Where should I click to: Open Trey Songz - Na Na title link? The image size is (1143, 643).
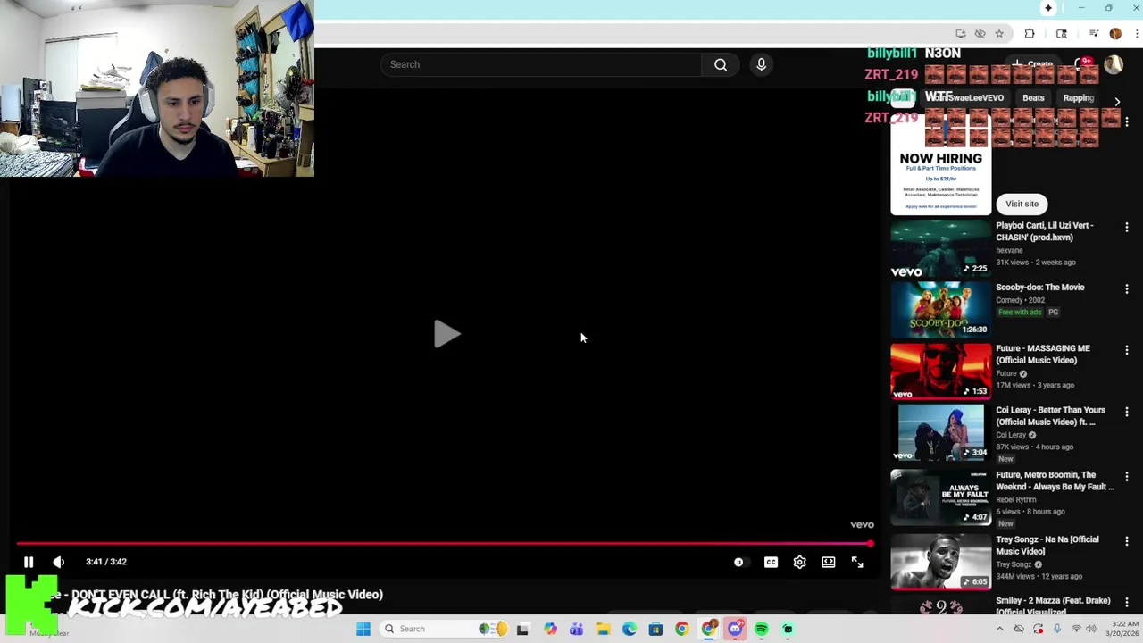point(1047,546)
